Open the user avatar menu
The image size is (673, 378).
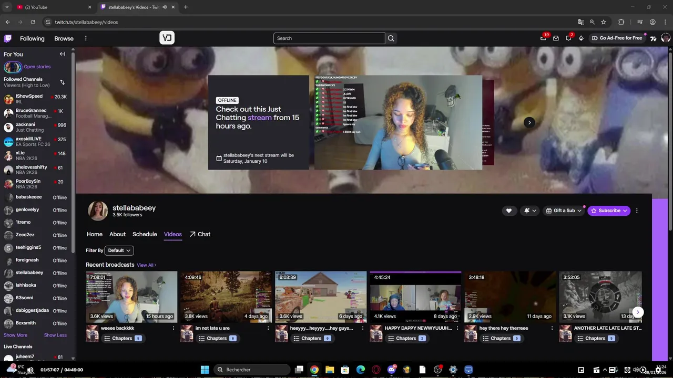tap(666, 38)
